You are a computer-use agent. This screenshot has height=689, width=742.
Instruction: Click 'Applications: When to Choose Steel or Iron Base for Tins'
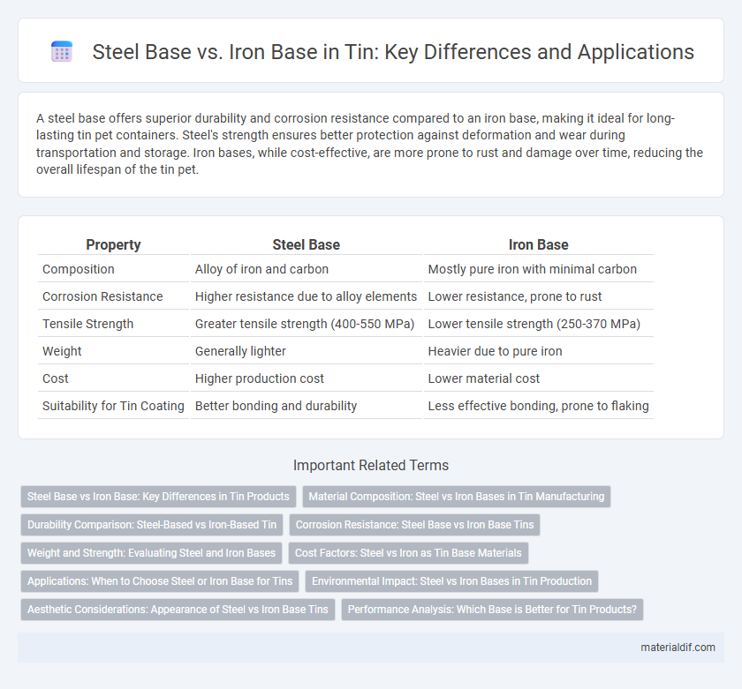[160, 581]
